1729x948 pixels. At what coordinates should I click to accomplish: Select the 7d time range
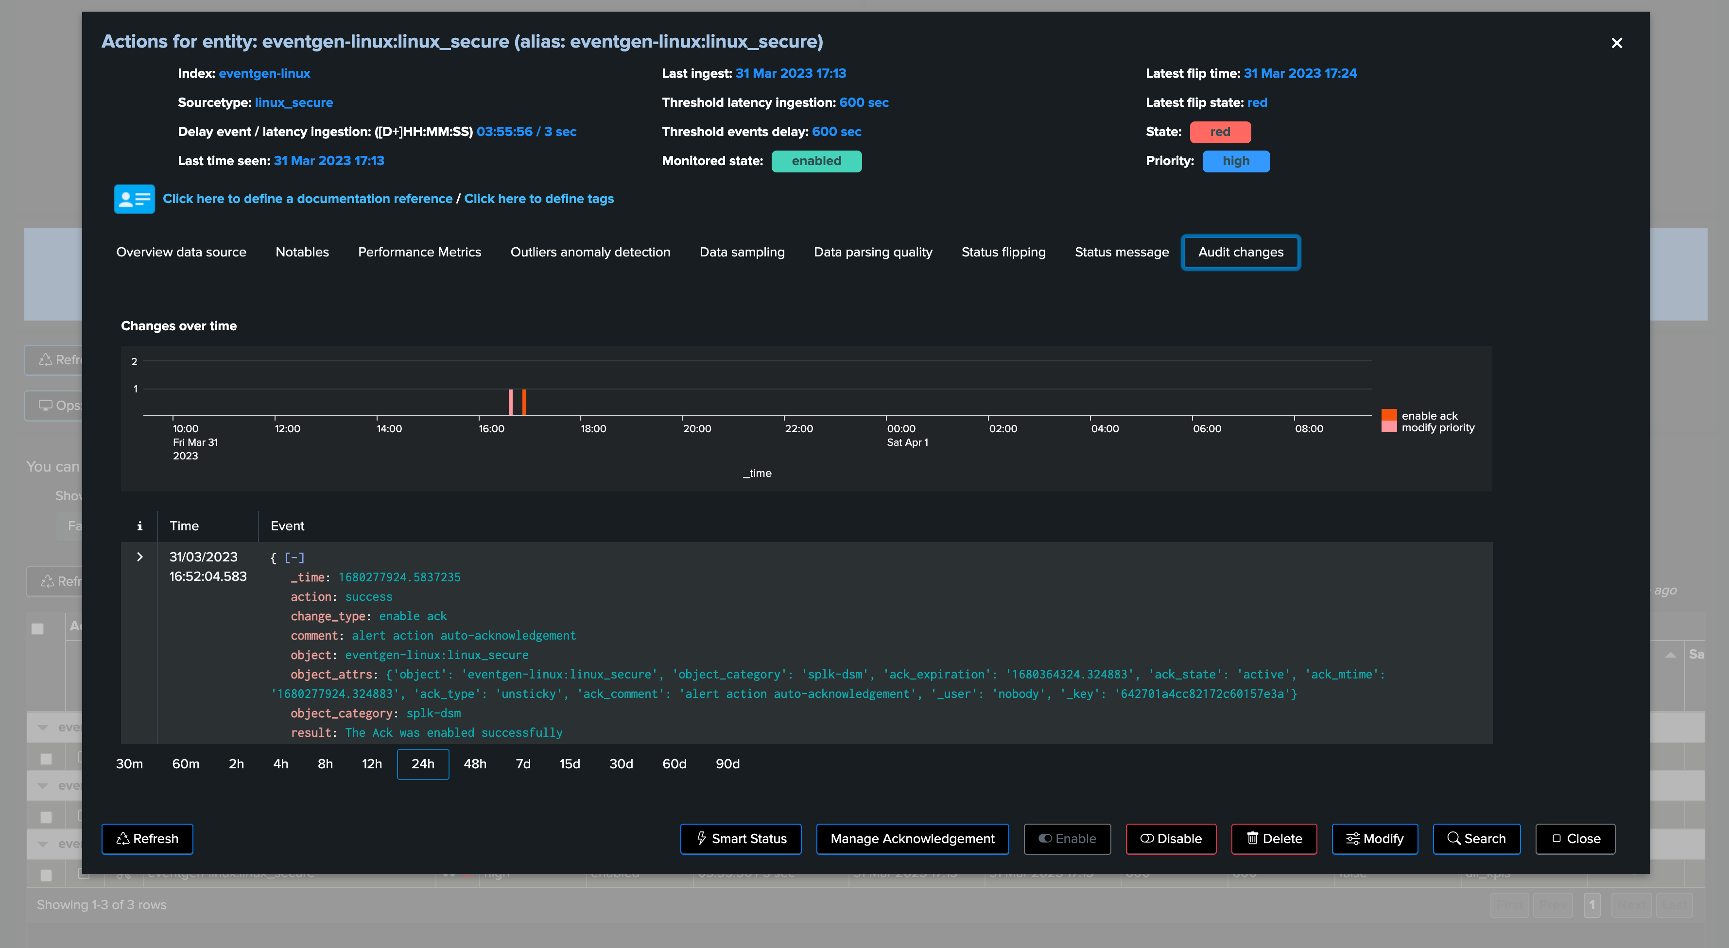[523, 764]
